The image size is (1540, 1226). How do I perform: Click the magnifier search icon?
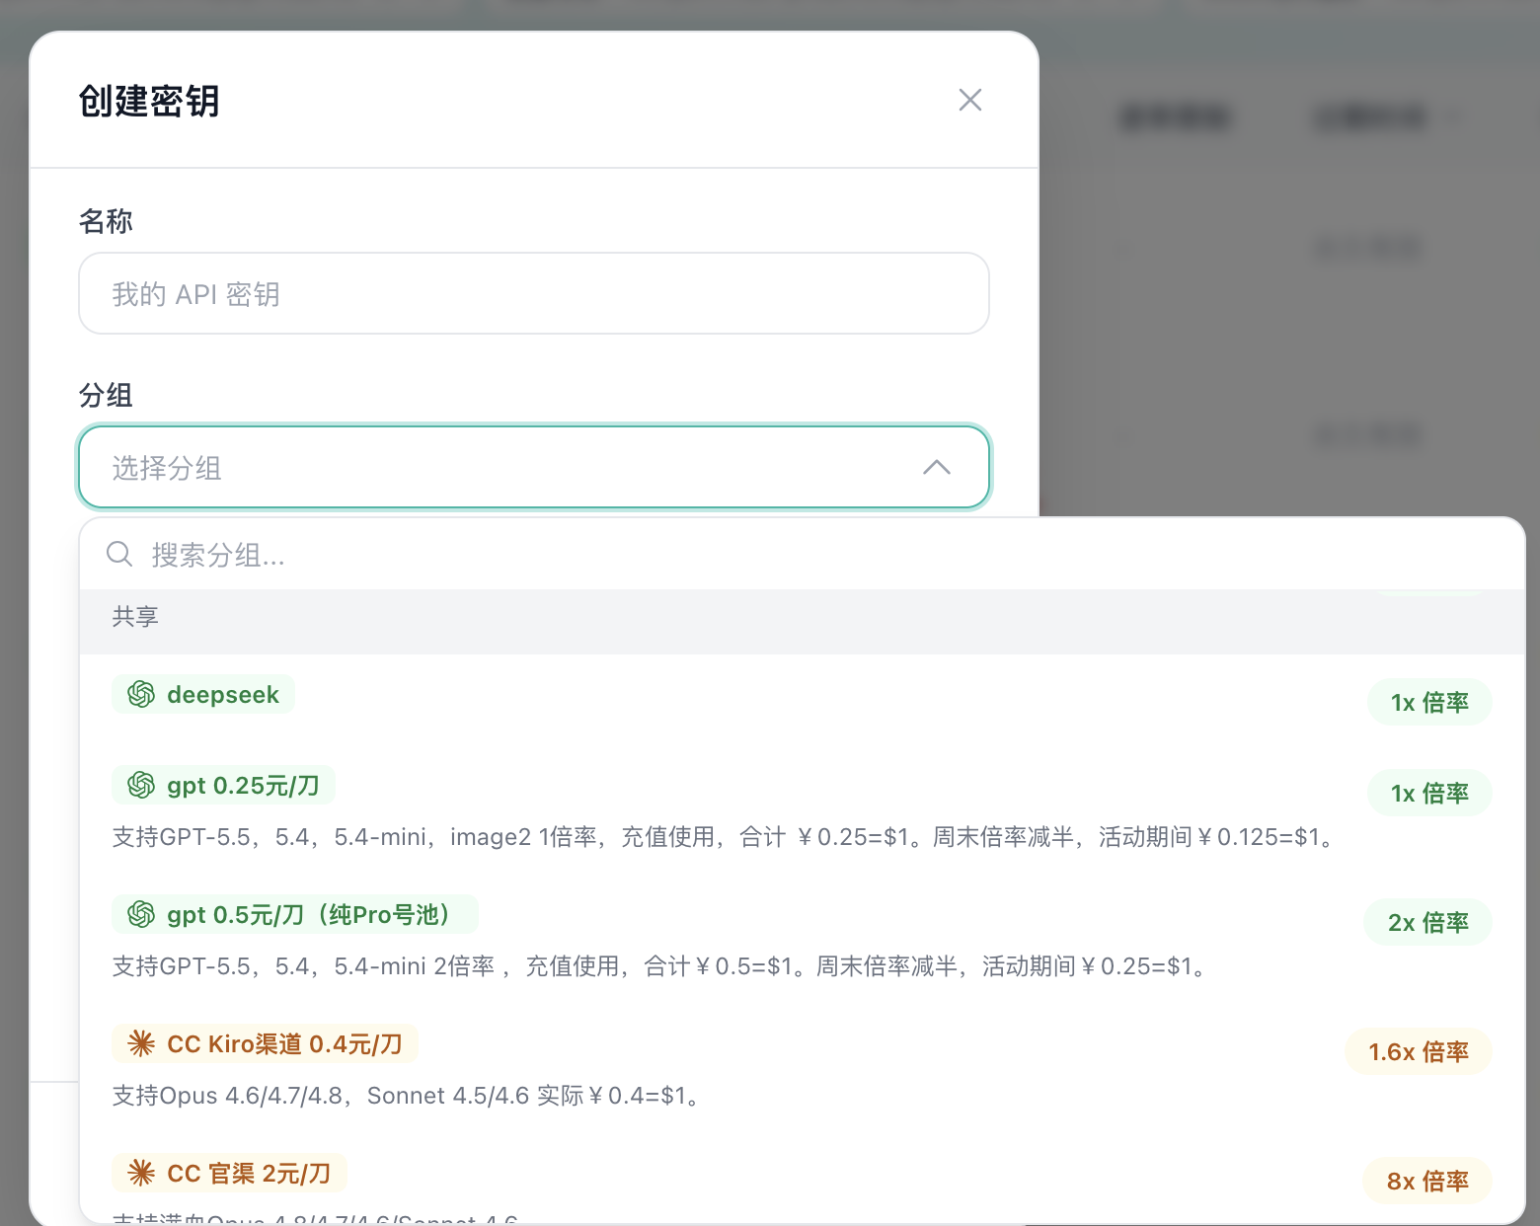click(x=119, y=554)
